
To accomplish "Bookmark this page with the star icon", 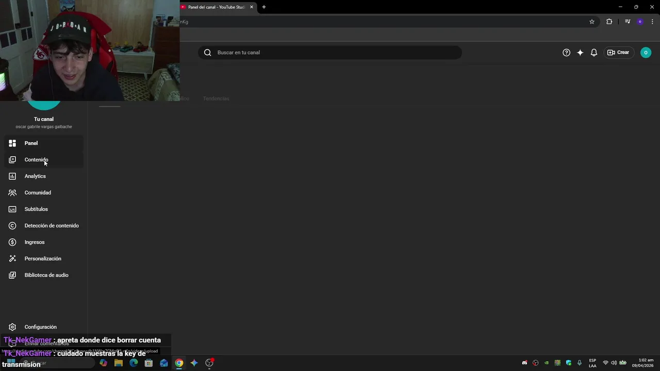I will pyautogui.click(x=592, y=22).
